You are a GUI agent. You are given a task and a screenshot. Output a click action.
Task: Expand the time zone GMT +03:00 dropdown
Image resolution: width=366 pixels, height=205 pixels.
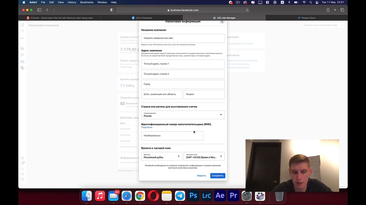pyautogui.click(x=204, y=156)
